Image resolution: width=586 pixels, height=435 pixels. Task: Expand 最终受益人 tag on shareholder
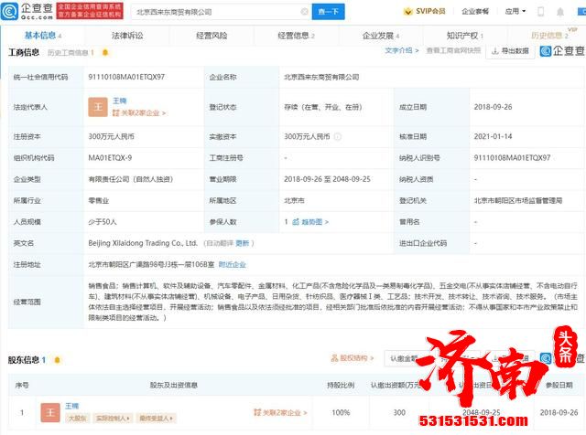(156, 419)
